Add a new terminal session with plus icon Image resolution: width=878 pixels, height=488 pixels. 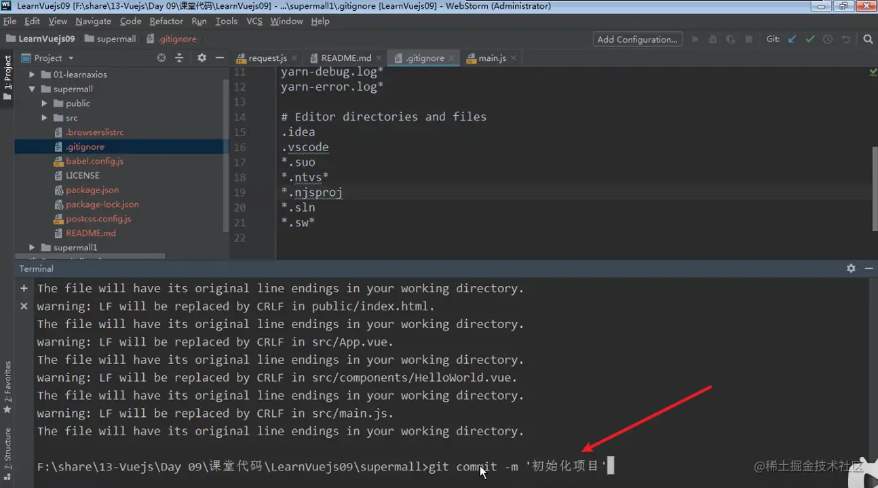point(24,288)
